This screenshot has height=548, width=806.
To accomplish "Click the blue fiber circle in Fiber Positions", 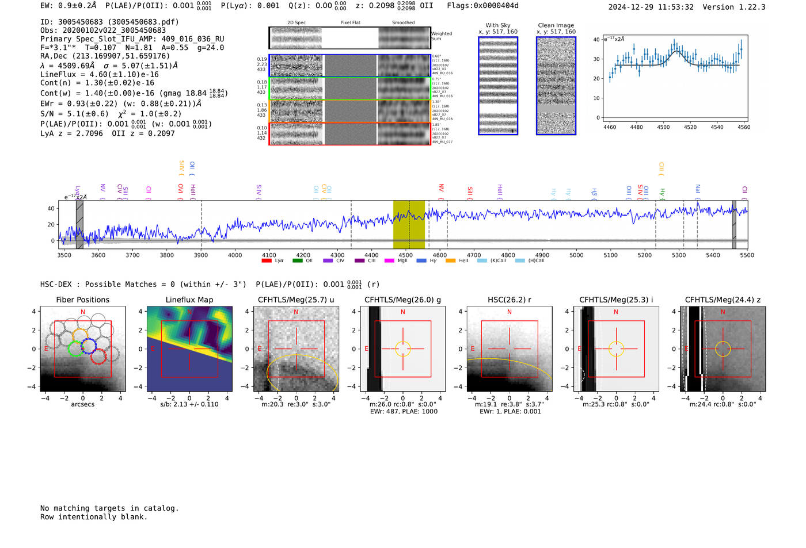I will coord(88,346).
